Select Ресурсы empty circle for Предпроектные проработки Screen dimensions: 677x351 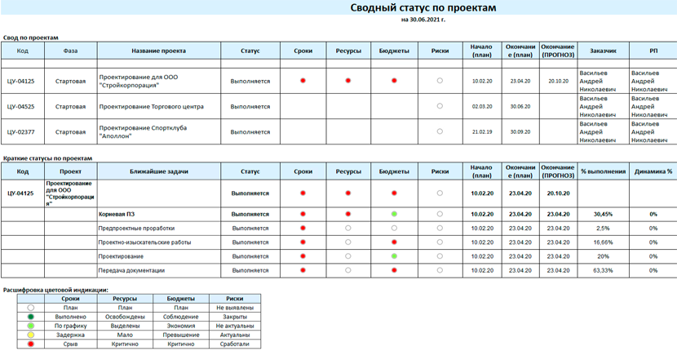348,228
